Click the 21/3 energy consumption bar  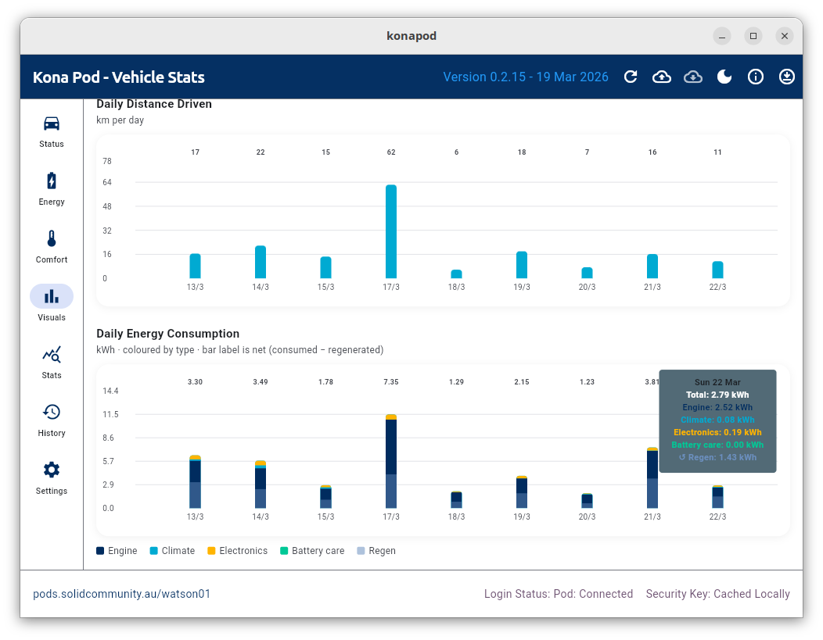point(652,478)
